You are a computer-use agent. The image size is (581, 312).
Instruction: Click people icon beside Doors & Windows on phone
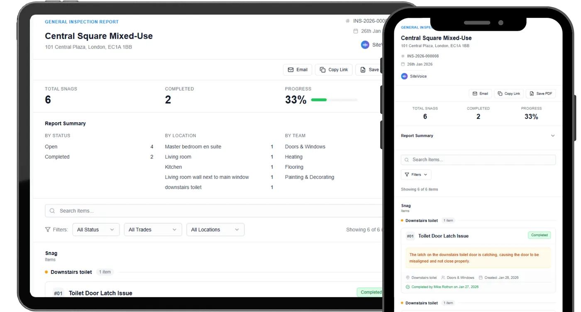(x=443, y=278)
